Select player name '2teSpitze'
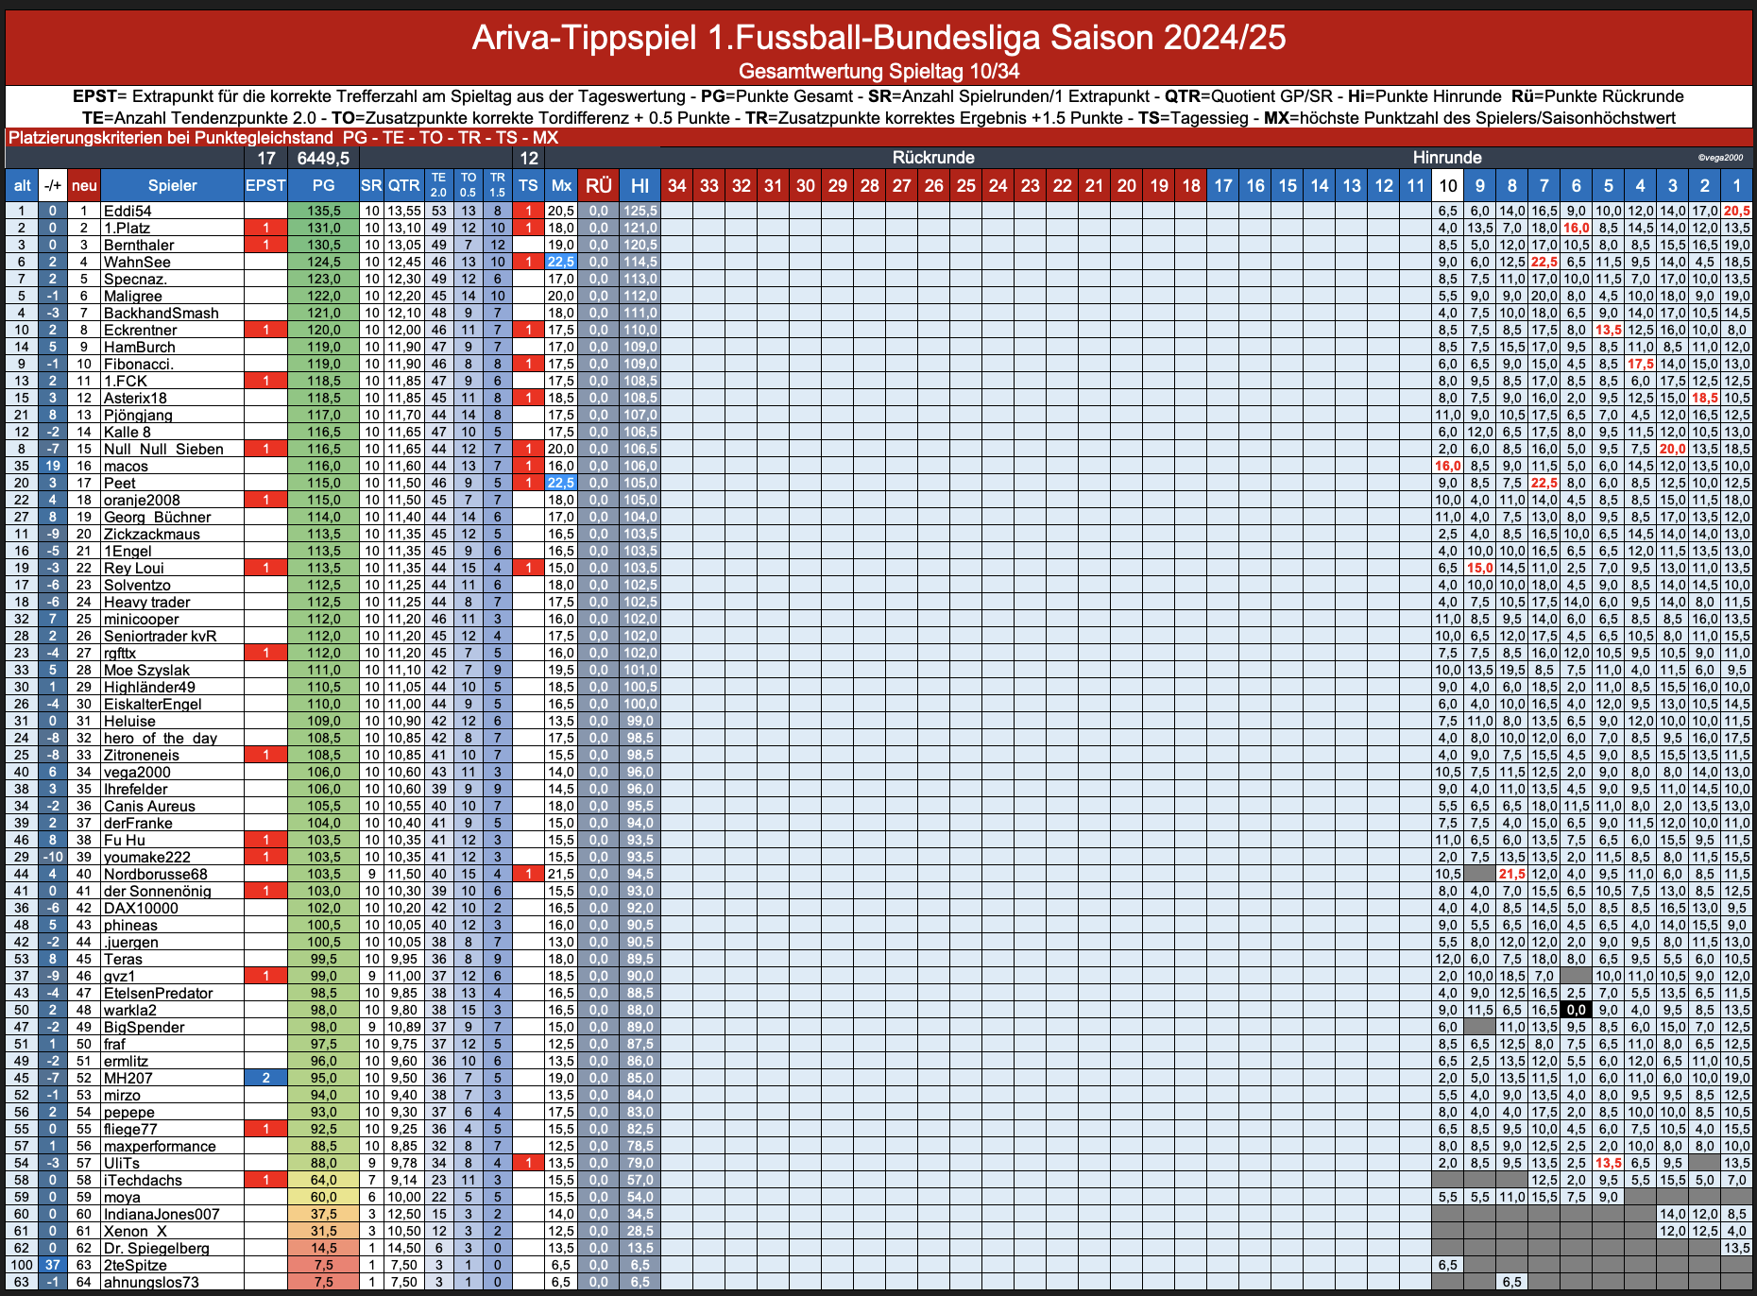This screenshot has height=1296, width=1757. [135, 1265]
